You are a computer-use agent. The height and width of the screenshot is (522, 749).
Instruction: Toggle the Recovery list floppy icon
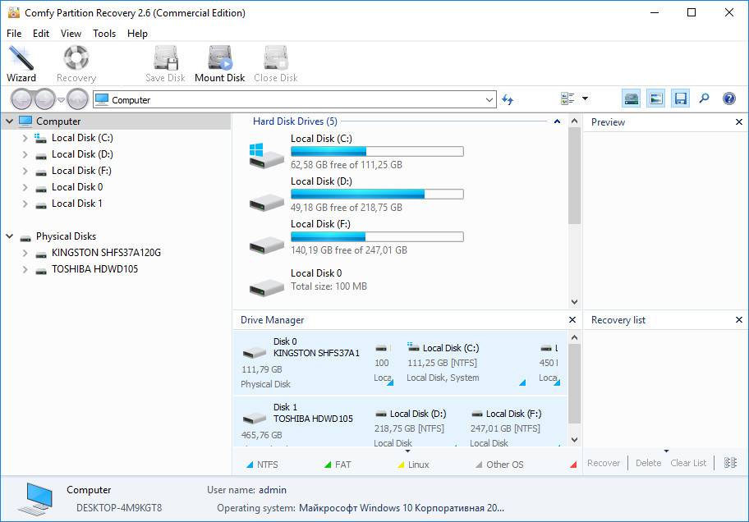680,98
